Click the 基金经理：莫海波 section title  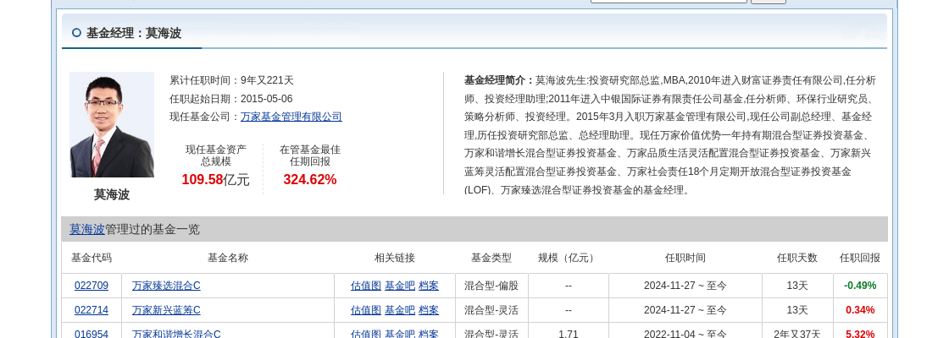[x=134, y=33]
